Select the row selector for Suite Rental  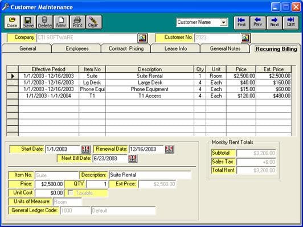(13, 76)
